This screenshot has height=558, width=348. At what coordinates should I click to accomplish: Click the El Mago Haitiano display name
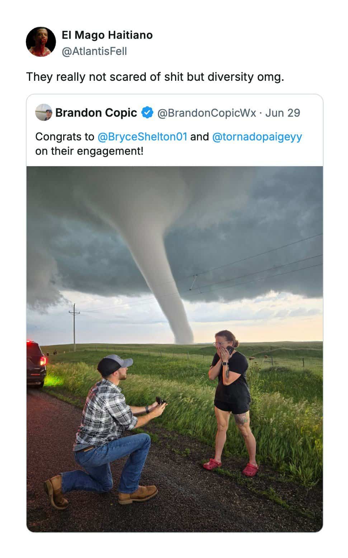tap(107, 35)
